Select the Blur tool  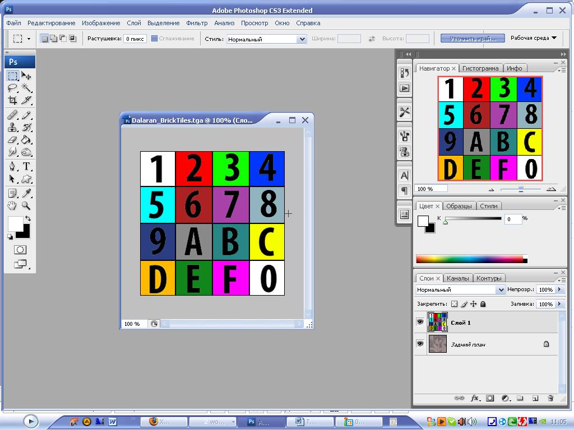pos(13,151)
